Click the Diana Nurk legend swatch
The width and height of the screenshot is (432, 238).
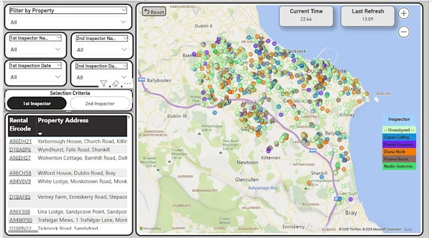tap(399, 152)
